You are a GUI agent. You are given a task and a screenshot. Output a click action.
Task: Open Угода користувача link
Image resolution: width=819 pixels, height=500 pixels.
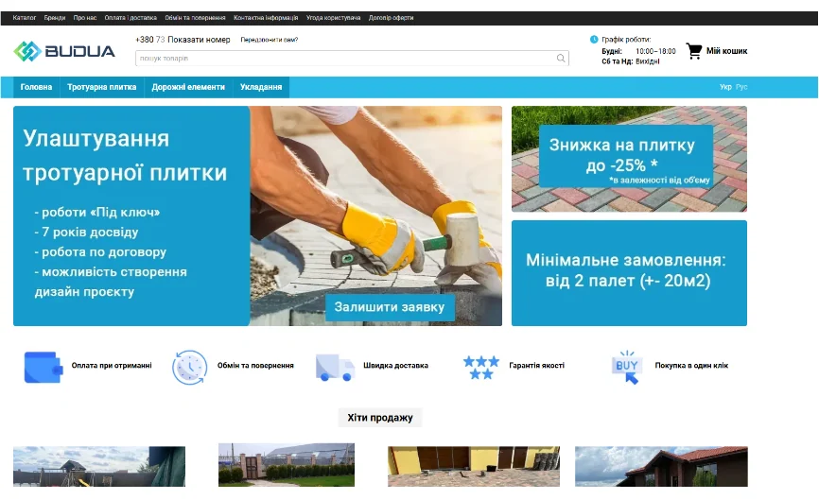coord(333,18)
